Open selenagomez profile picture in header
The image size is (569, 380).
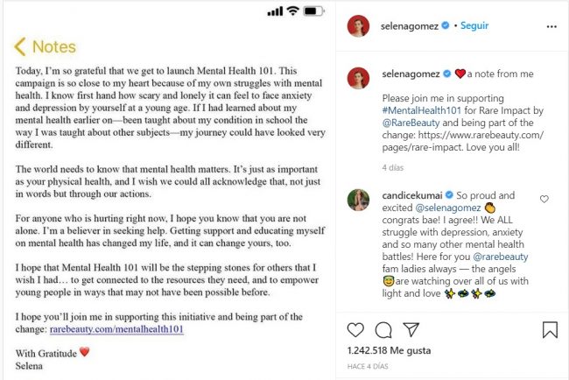(x=358, y=25)
